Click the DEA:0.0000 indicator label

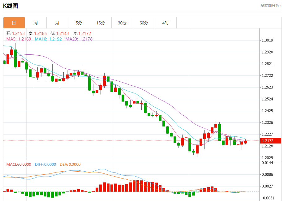click(x=70, y=165)
